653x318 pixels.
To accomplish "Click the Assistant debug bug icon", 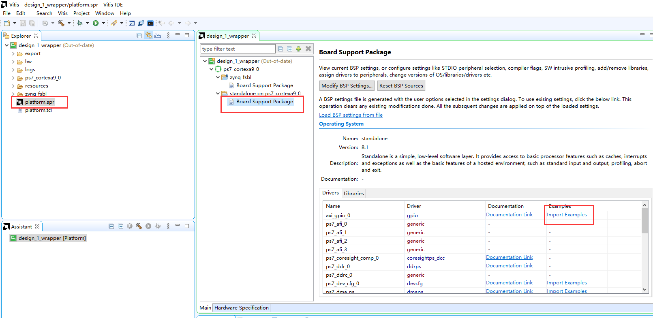I will point(158,226).
